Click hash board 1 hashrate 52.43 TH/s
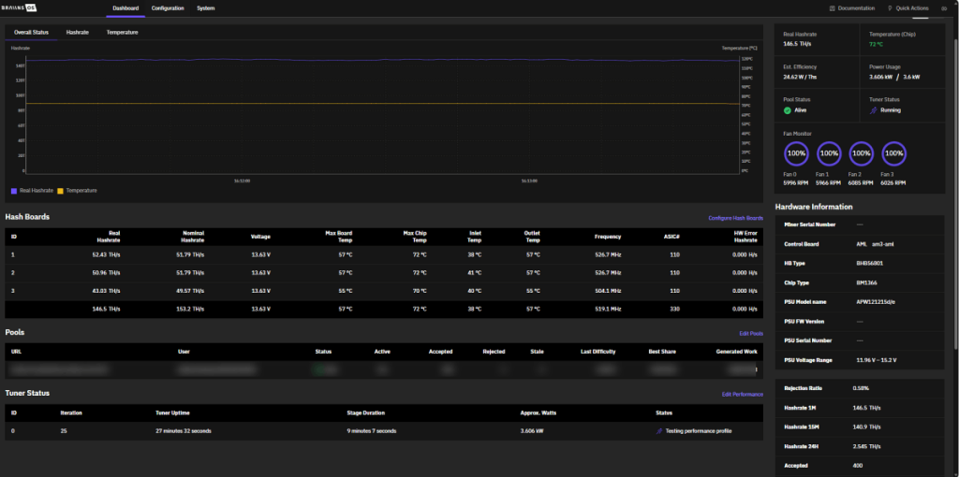959x477 pixels. coord(106,254)
